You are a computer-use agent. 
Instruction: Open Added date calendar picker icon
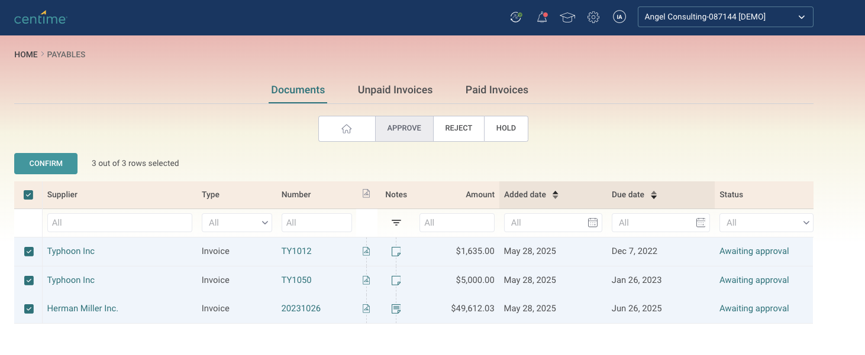point(593,223)
